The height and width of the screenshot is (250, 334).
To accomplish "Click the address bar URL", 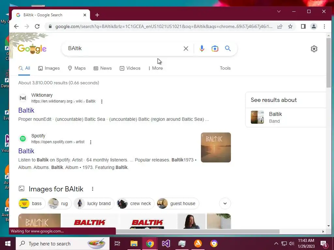I will pyautogui.click(x=164, y=27).
